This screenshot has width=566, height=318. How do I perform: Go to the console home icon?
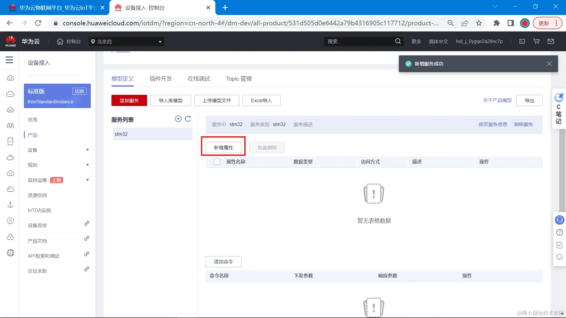pos(60,42)
